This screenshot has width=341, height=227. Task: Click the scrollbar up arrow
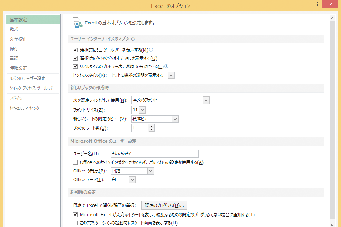(x=332, y=18)
